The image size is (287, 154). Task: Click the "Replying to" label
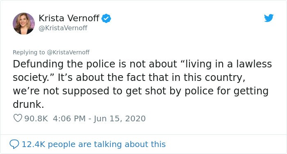(29, 52)
